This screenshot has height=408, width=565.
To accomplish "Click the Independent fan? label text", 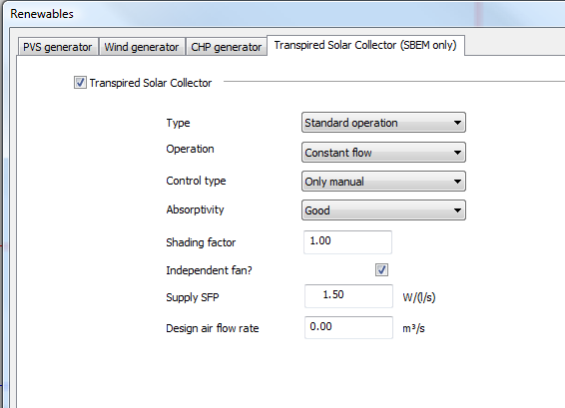I will click(x=209, y=270).
